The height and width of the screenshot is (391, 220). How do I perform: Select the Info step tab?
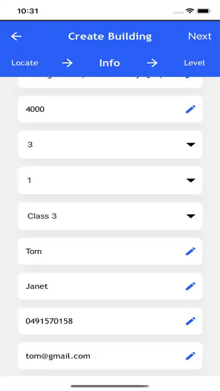109,63
